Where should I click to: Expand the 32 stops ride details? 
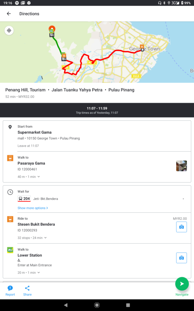pos(32,238)
